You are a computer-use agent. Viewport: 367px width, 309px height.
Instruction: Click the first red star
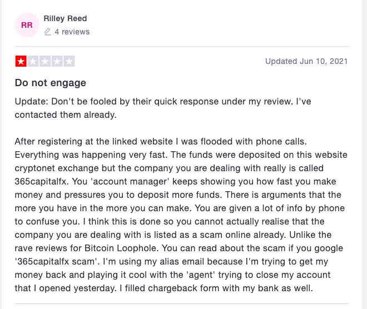[21, 62]
